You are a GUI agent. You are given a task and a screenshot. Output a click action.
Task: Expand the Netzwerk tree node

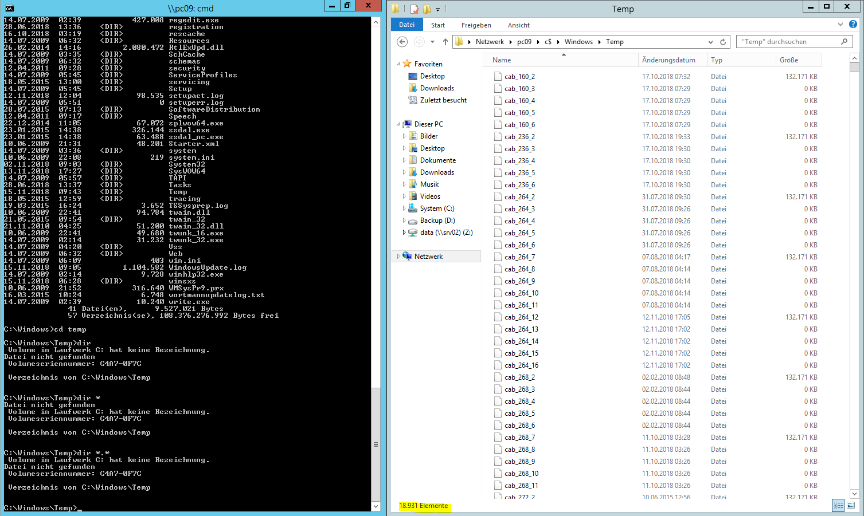point(398,257)
